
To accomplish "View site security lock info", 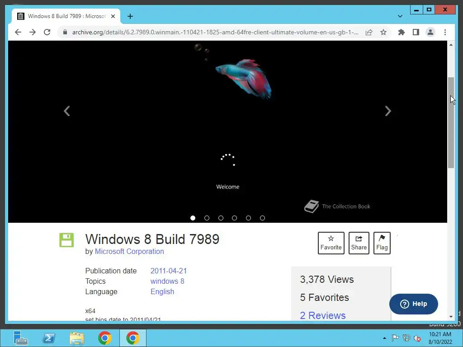I will pyautogui.click(x=65, y=32).
